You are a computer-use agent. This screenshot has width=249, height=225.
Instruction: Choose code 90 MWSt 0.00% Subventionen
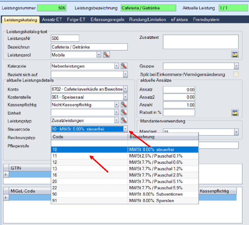(x=125, y=194)
